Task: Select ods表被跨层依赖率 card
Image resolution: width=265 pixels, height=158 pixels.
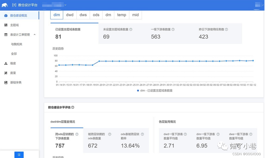Action: pos(132,140)
